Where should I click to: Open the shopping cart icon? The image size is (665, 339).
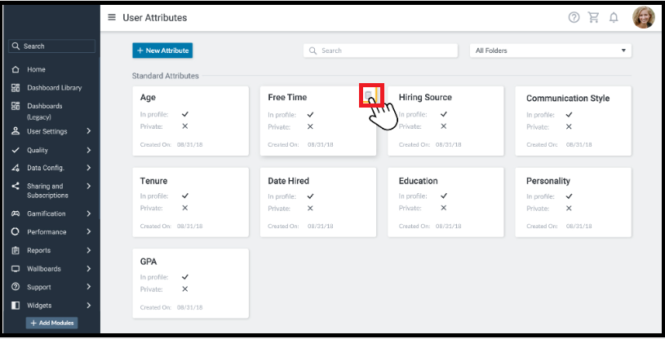pos(593,17)
